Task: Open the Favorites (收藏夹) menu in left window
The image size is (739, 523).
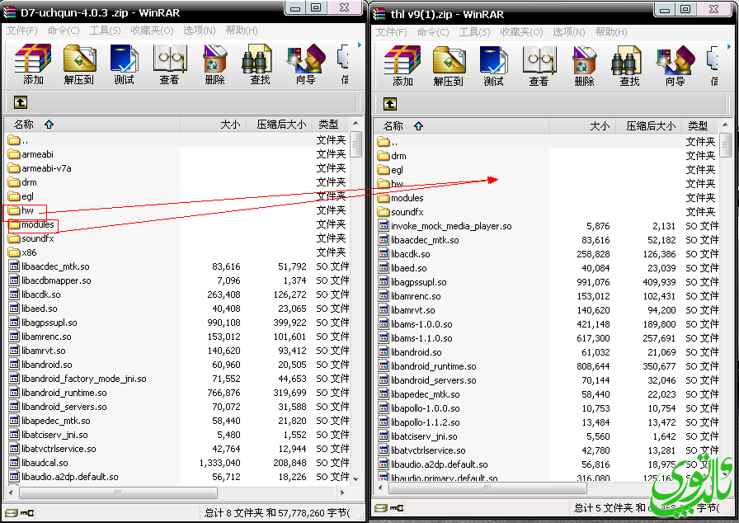Action: click(x=152, y=31)
